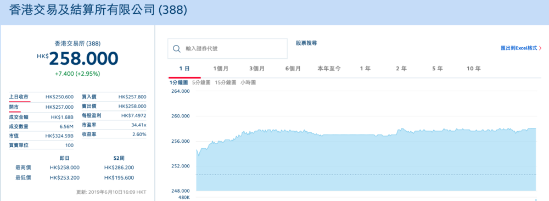Click the 52周 column header
Image resolution: width=549 pixels, height=201 pixels.
[x=119, y=158]
